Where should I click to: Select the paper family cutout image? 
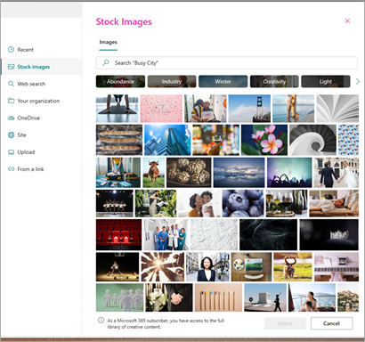click(x=119, y=297)
